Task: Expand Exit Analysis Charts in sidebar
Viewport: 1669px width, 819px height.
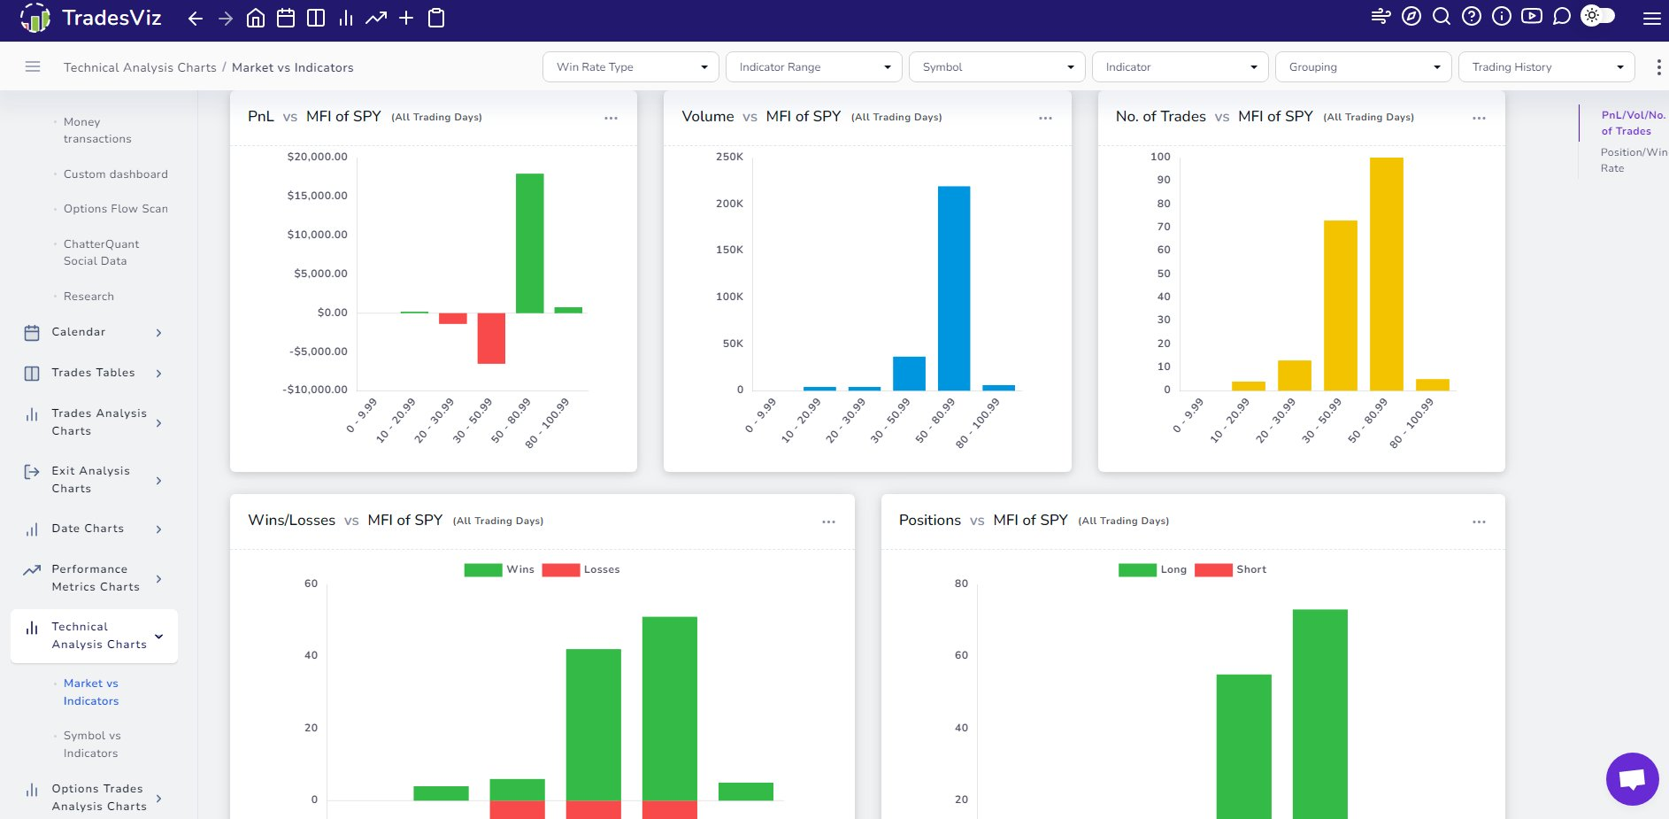Action: coord(94,480)
